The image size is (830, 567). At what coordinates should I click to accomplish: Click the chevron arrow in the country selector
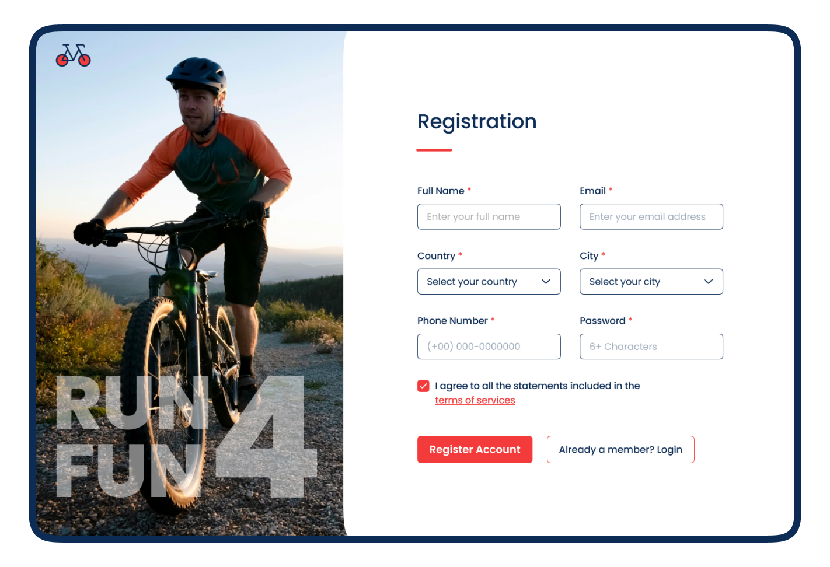(x=546, y=282)
